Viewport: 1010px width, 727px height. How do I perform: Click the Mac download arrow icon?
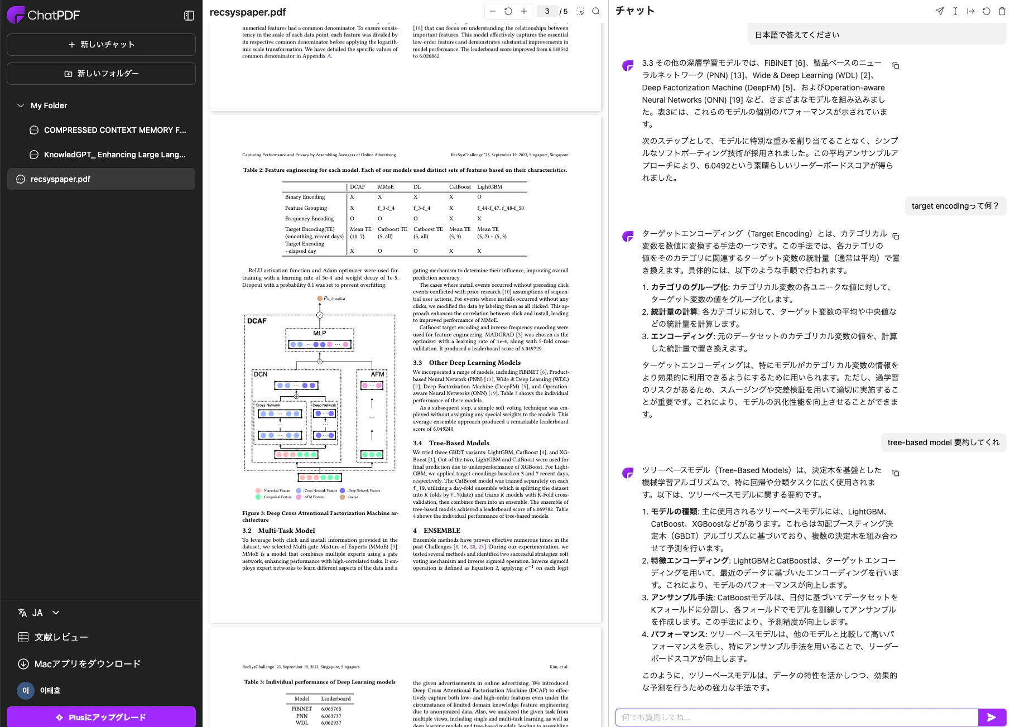[23, 664]
